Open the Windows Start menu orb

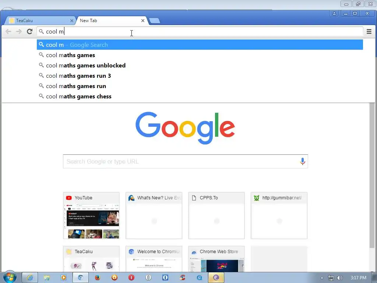(10, 277)
